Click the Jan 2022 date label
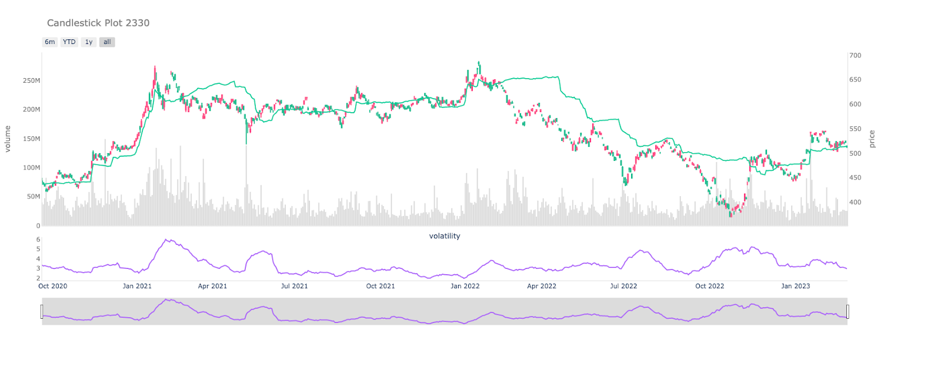941x367 pixels. point(465,287)
